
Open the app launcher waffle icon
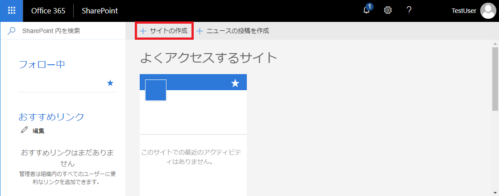(x=12, y=11)
